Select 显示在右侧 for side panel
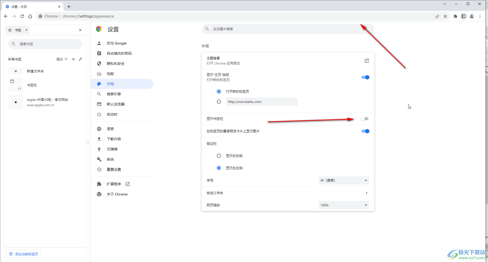The width and height of the screenshot is (488, 262). [x=219, y=156]
